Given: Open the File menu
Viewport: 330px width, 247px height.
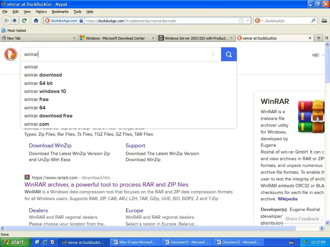Looking at the screenshot, I should (x=5, y=12).
